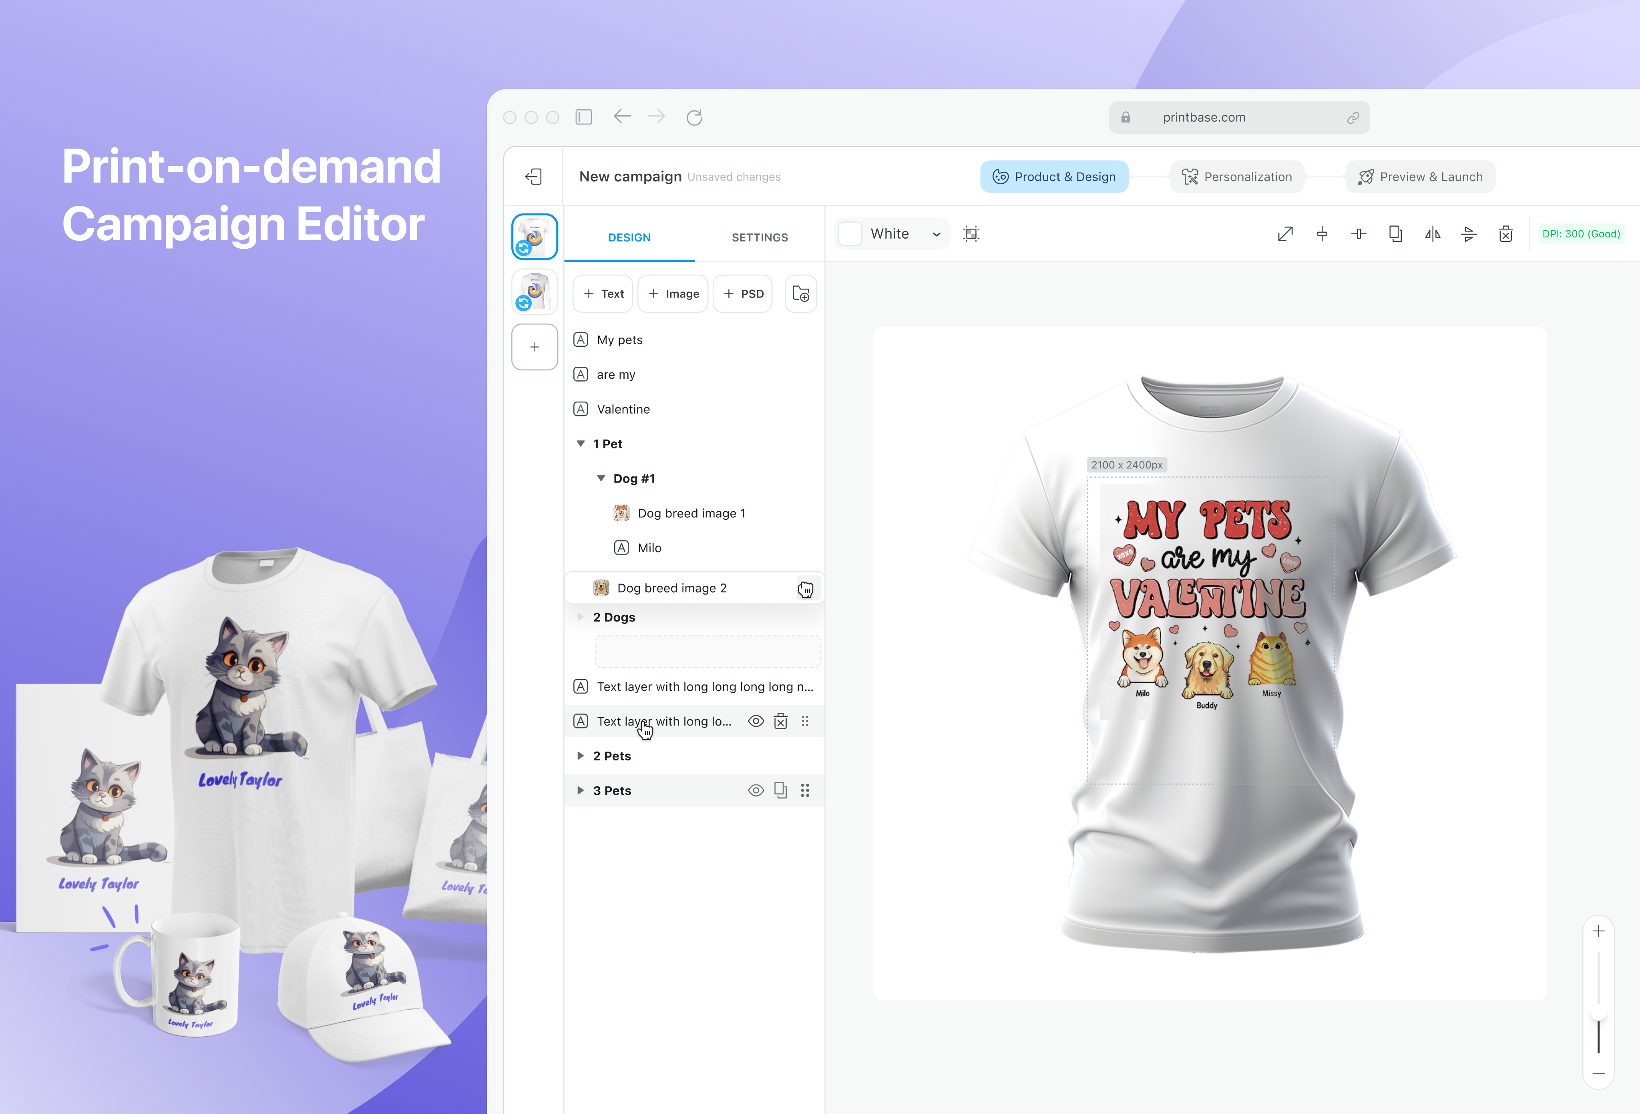This screenshot has width=1640, height=1114.
Task: Expand the 2 Dogs group
Action: pyautogui.click(x=581, y=617)
